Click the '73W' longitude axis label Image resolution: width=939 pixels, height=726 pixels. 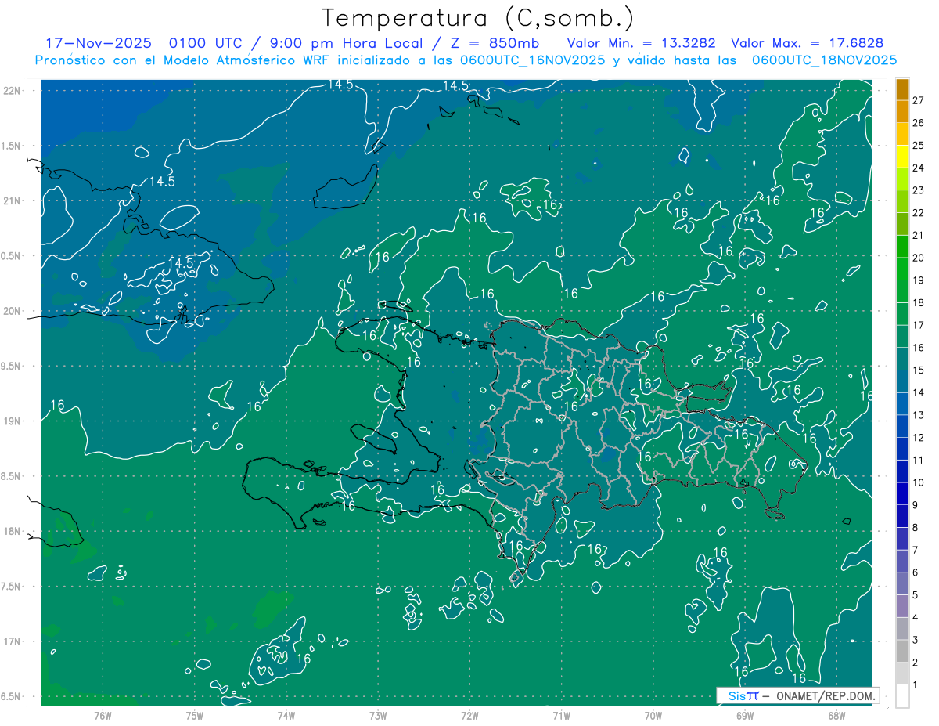[378, 716]
